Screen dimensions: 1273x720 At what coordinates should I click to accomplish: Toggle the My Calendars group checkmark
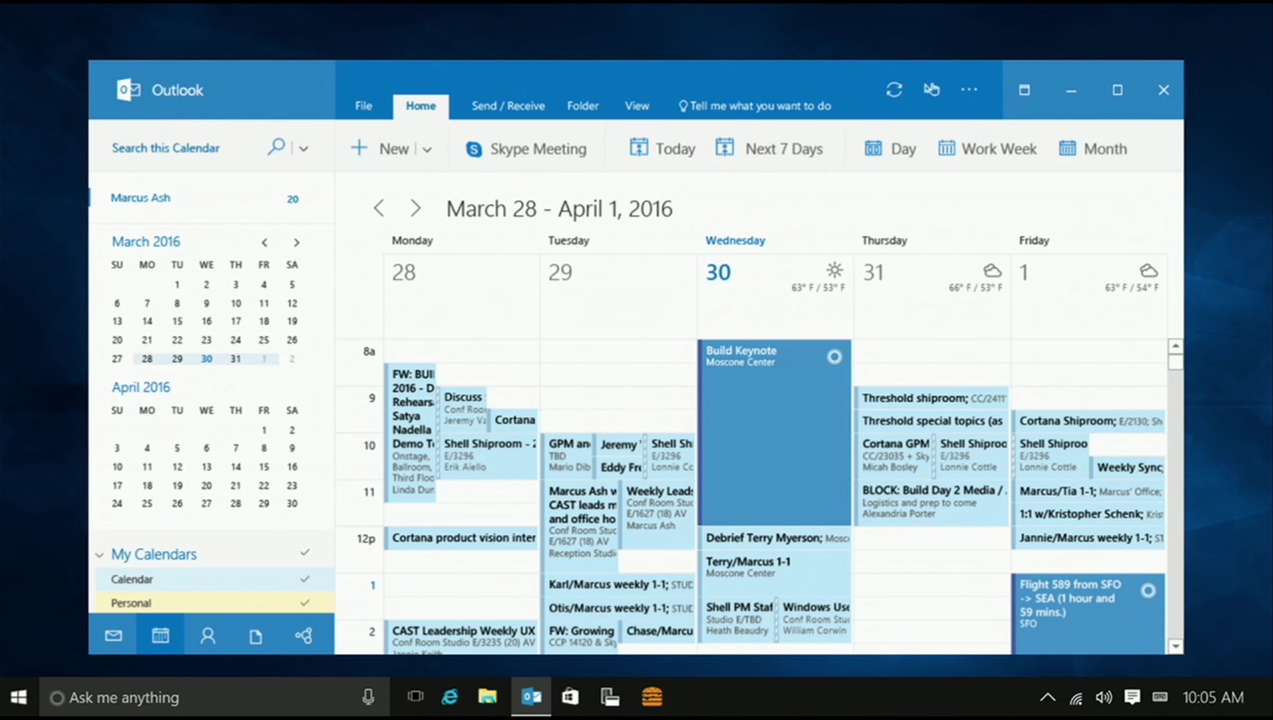click(x=305, y=552)
